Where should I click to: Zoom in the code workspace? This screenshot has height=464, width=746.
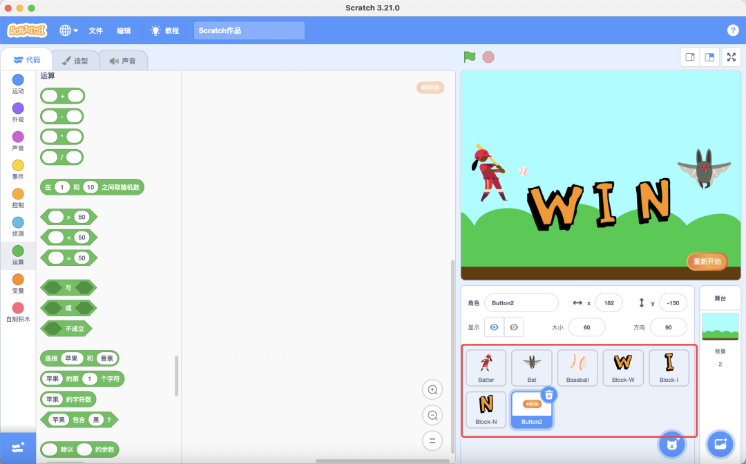pos(432,390)
